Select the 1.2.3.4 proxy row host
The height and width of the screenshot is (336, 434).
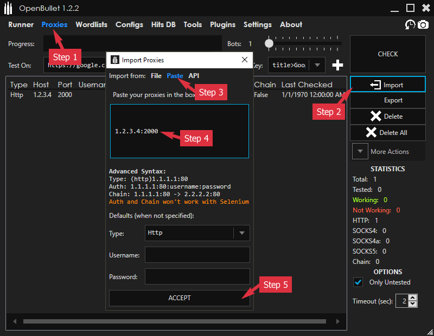pyautogui.click(x=42, y=95)
